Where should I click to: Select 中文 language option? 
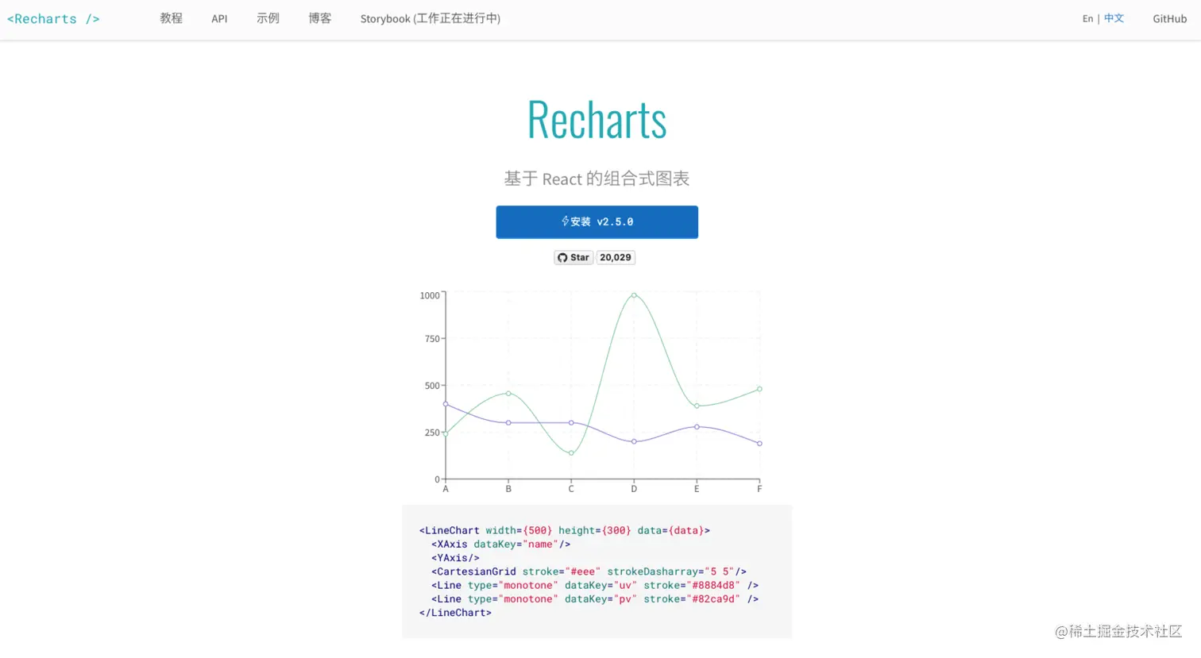[1113, 18]
